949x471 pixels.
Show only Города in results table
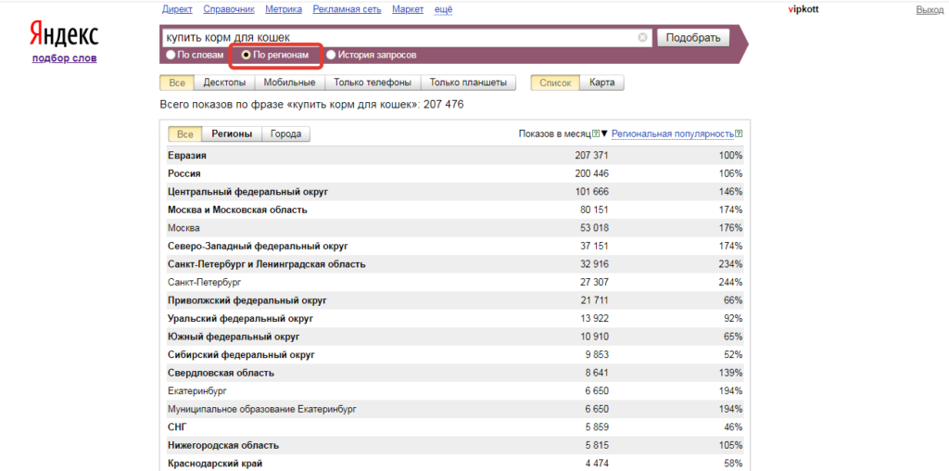285,134
